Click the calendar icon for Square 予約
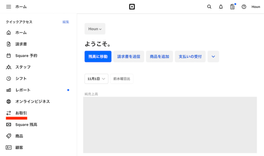264x156 pixels. point(9,56)
